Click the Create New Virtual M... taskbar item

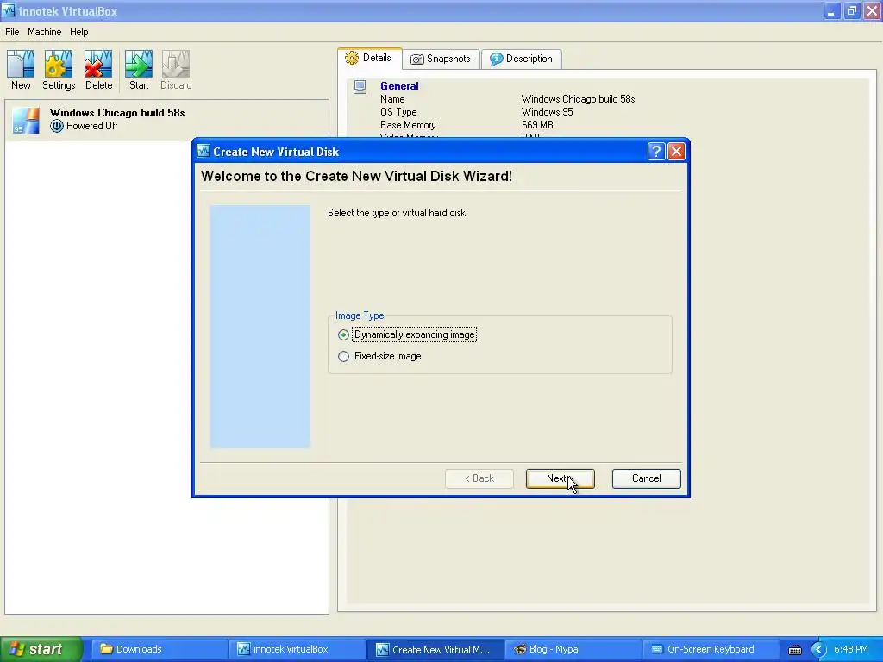435,650
